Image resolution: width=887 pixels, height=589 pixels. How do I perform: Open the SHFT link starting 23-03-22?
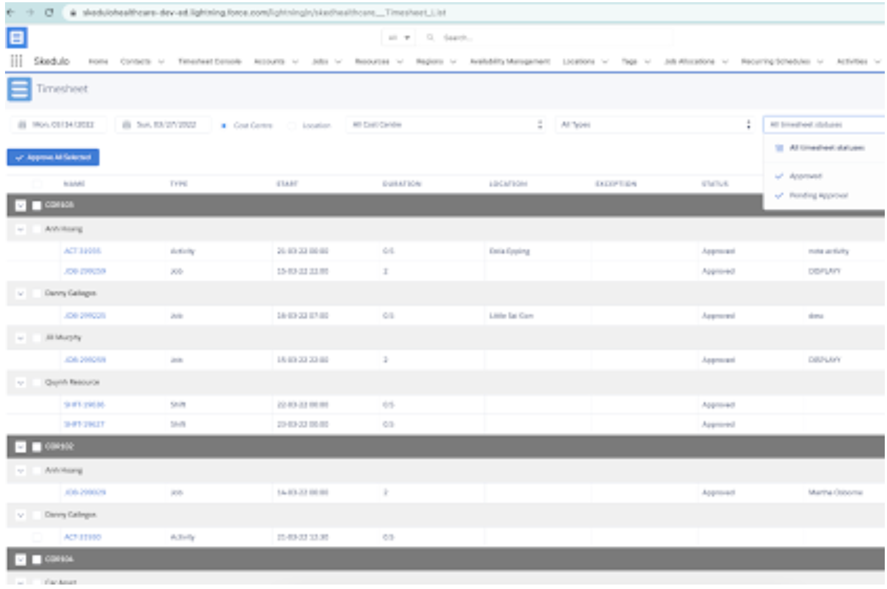(x=84, y=424)
